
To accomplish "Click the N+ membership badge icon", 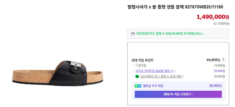I will point(138,86).
